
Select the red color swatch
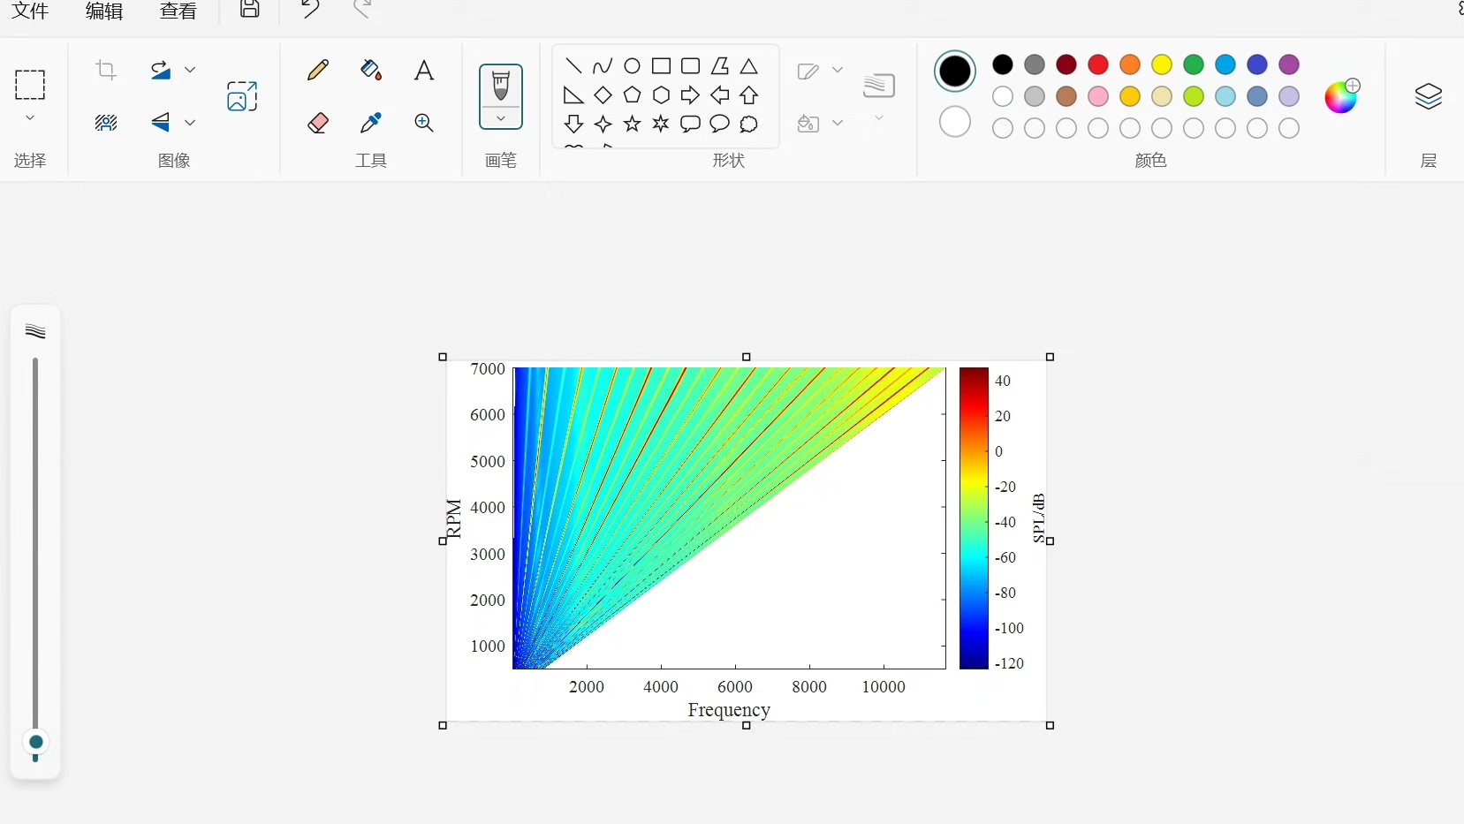pyautogui.click(x=1096, y=64)
